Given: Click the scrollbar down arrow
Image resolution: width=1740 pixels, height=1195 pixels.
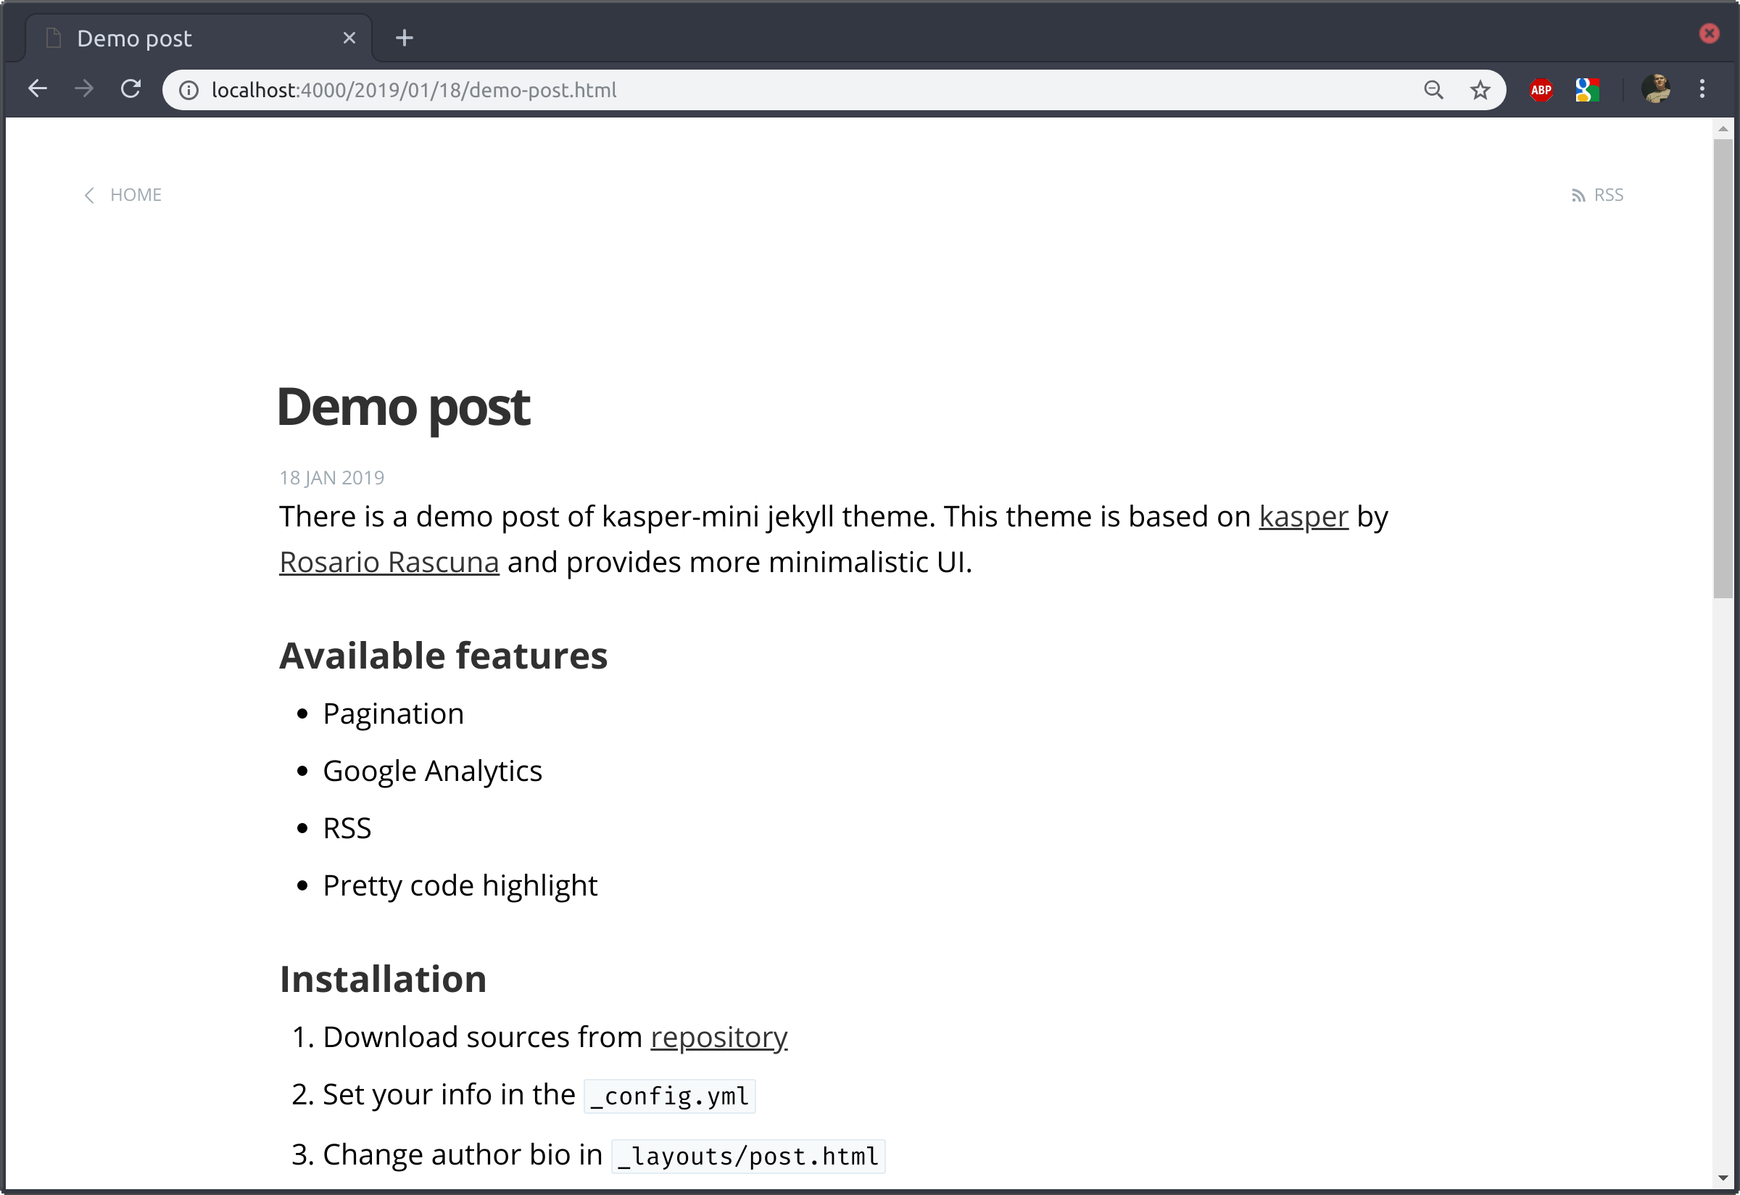Looking at the screenshot, I should (1723, 1178).
